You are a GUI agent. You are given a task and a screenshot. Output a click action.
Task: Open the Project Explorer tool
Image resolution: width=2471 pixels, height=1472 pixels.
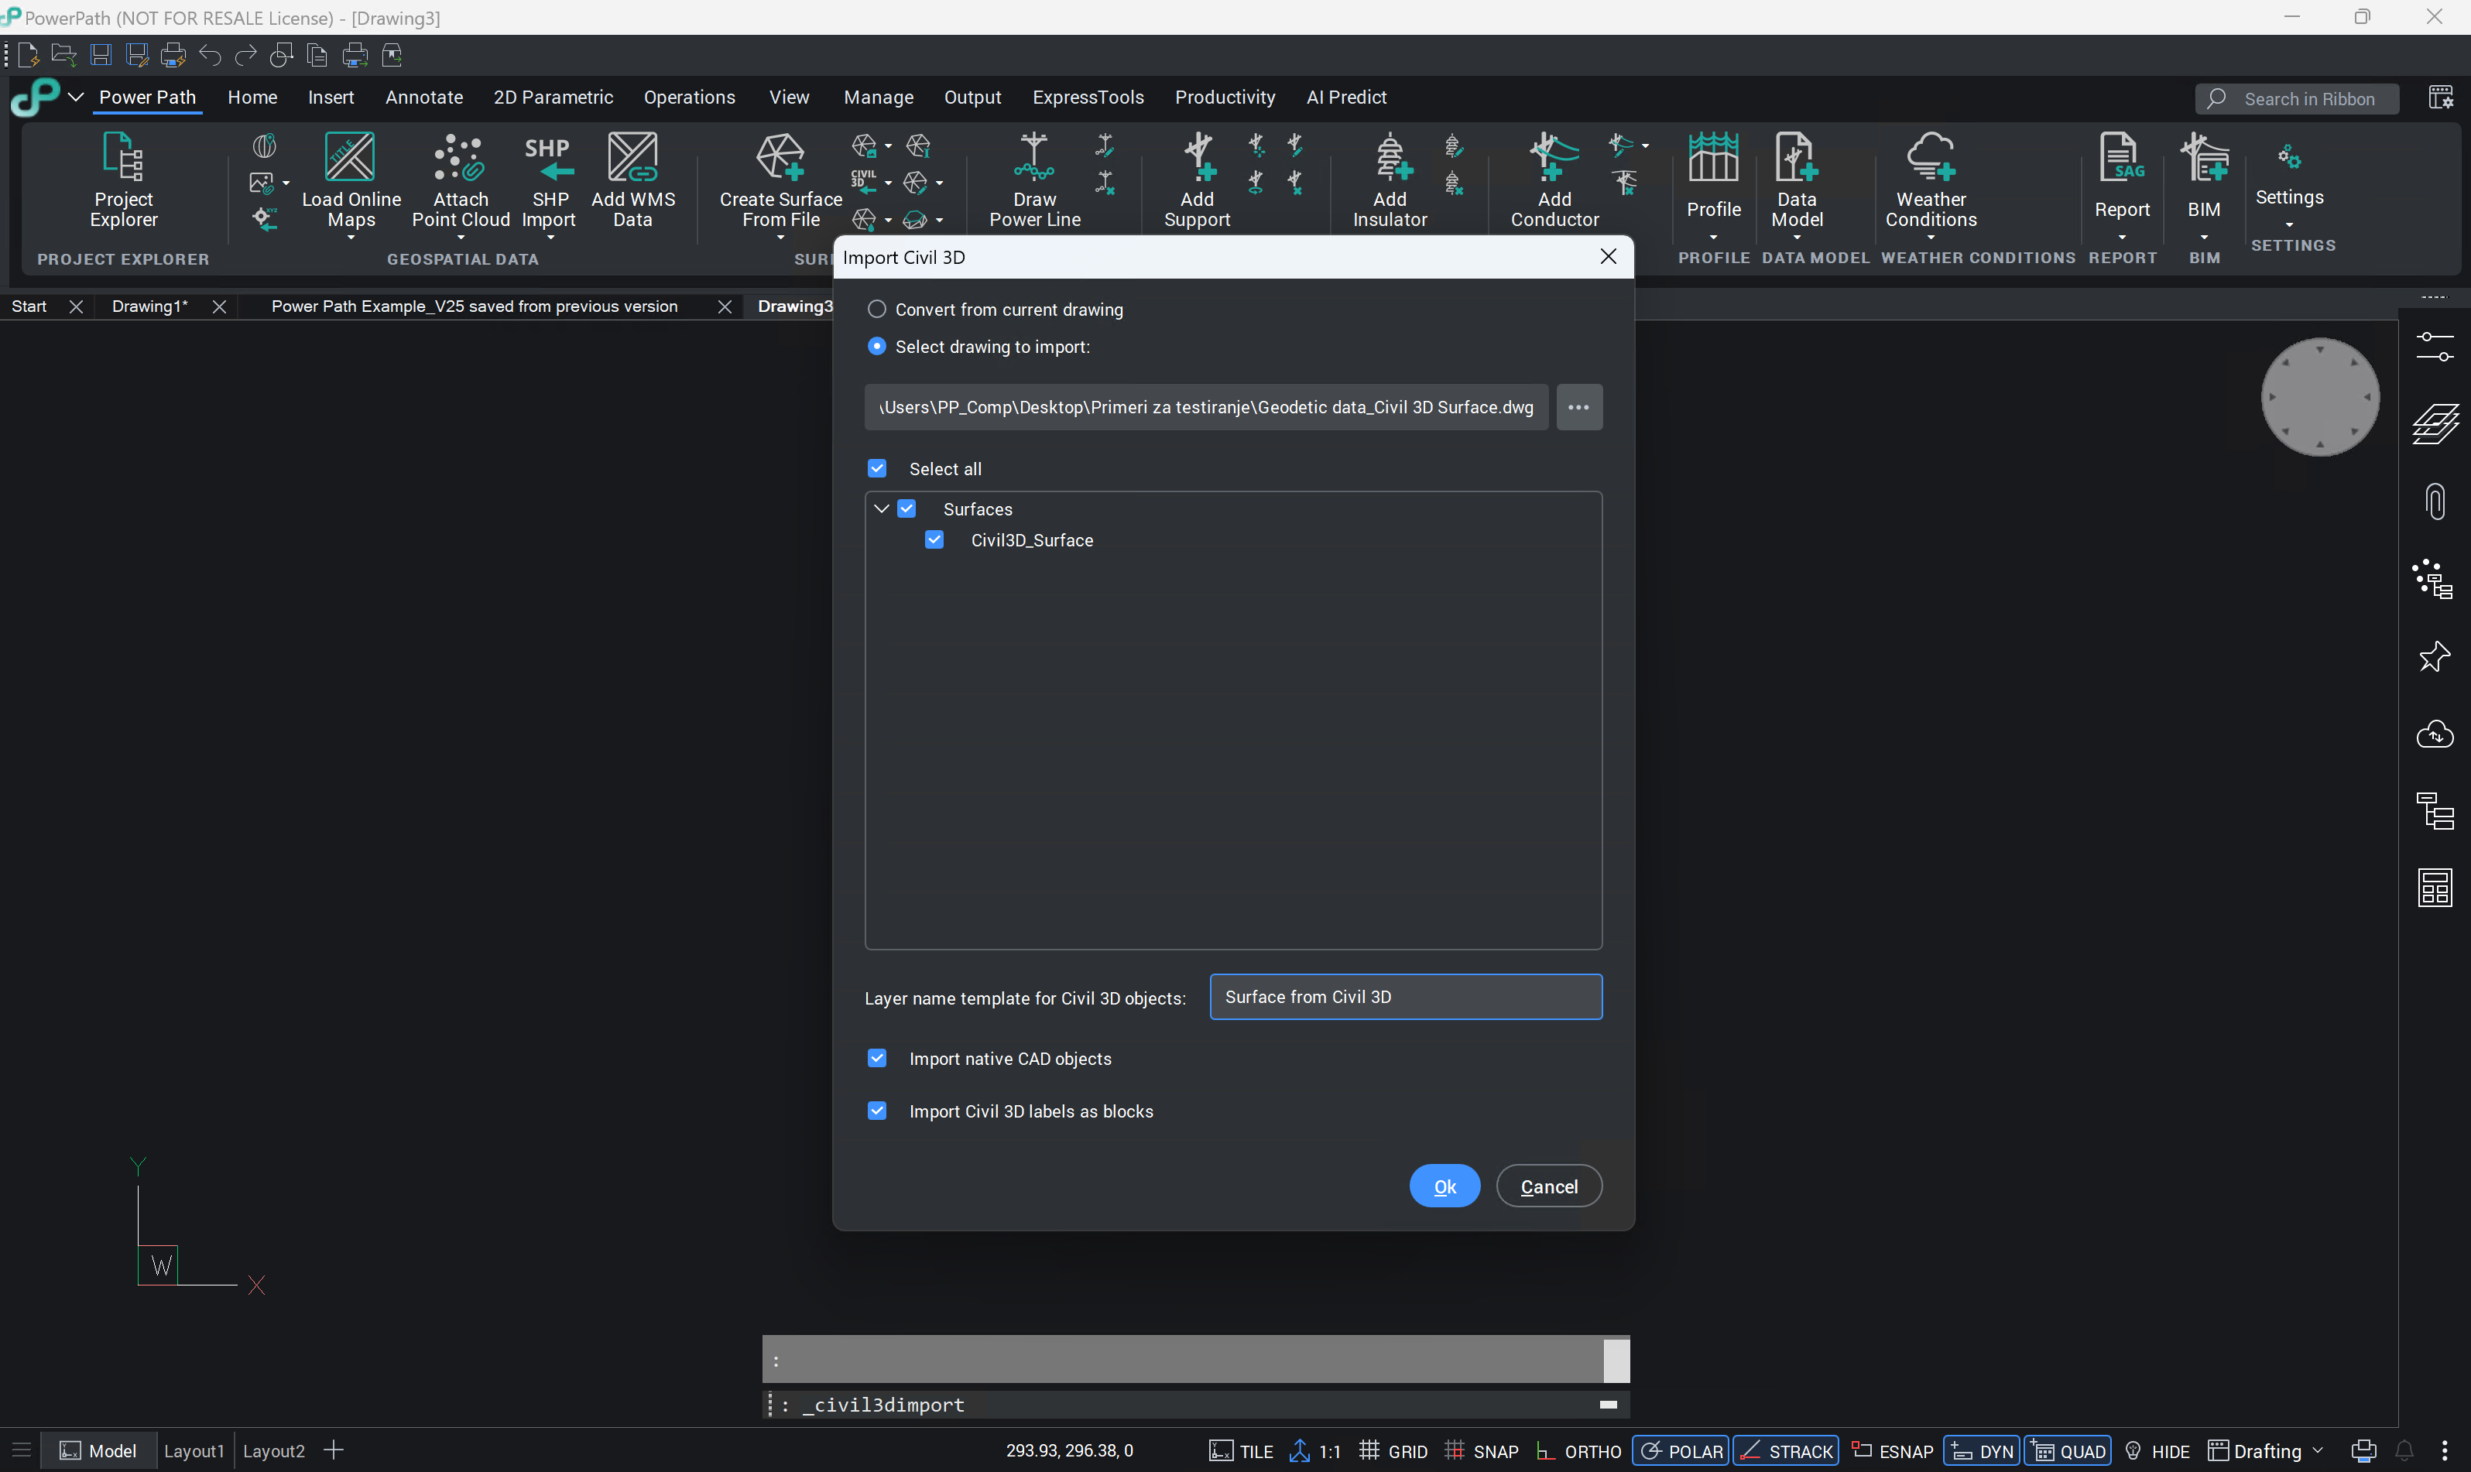click(x=123, y=180)
